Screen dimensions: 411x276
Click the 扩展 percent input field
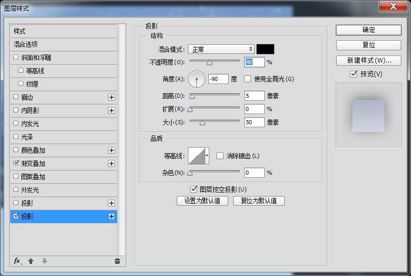pos(255,109)
